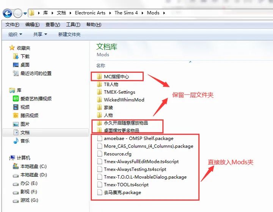Select the MC指挥中心 folder icon

click(99, 77)
